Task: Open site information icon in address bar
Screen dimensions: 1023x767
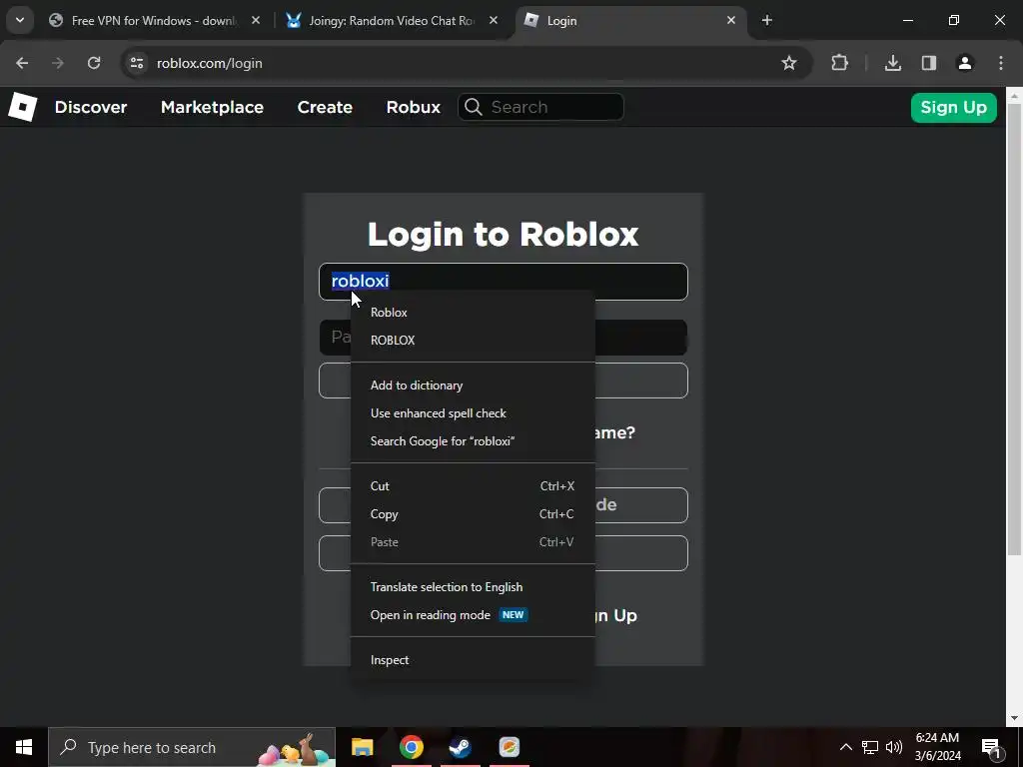Action: pos(136,63)
